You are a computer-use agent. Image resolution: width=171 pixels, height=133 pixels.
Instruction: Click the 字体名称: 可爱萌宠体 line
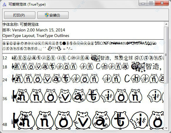point(21,24)
